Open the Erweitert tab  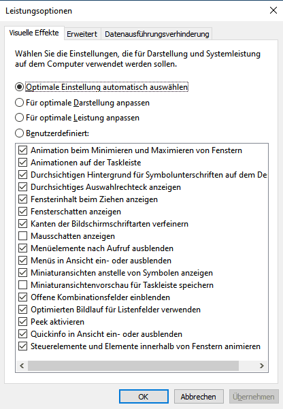82,34
